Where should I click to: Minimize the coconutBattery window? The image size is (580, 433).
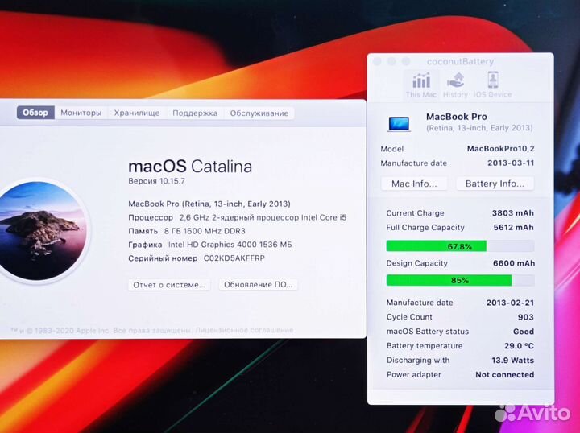click(391, 61)
